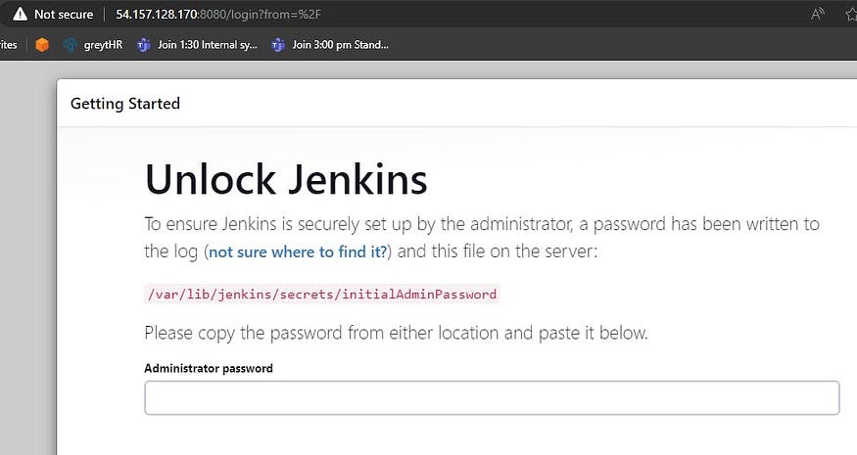Open the orange cube bookmark icon
The width and height of the screenshot is (857, 455).
pos(42,45)
